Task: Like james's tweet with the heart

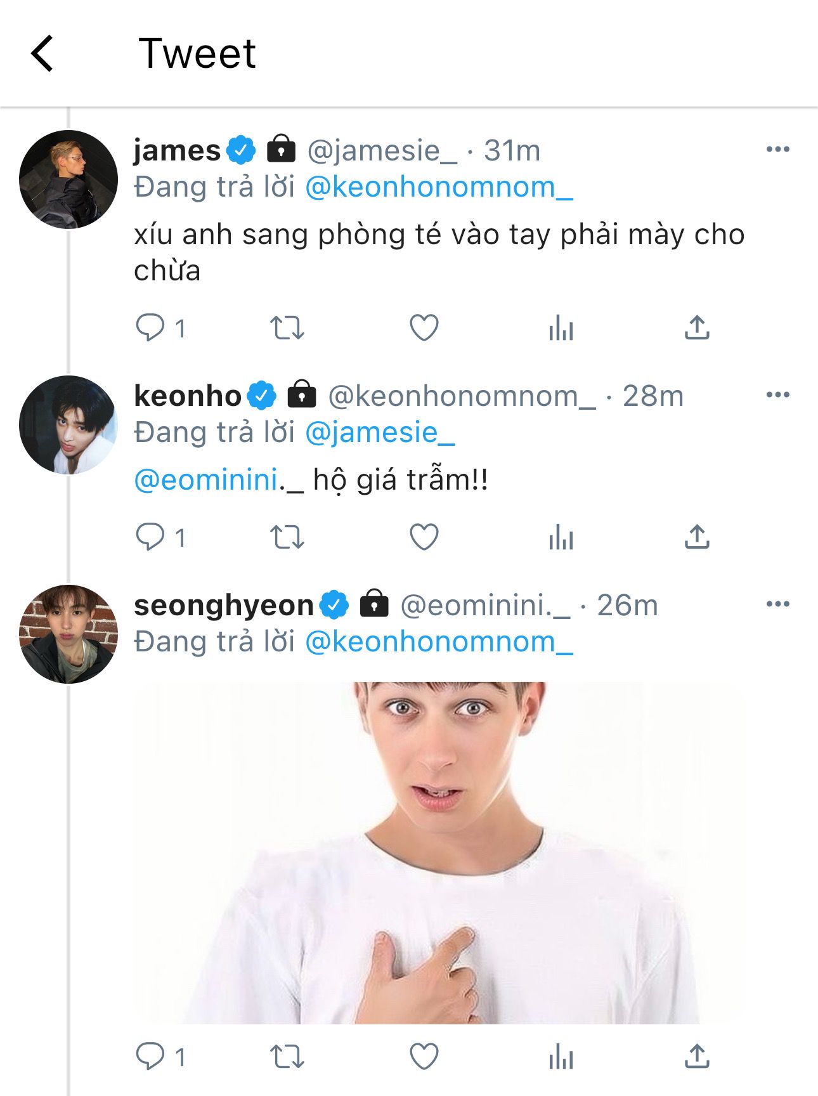Action: tap(424, 328)
